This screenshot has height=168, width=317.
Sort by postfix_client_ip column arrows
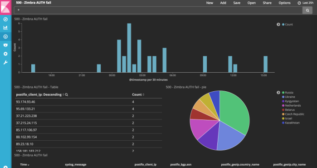(x=63, y=95)
